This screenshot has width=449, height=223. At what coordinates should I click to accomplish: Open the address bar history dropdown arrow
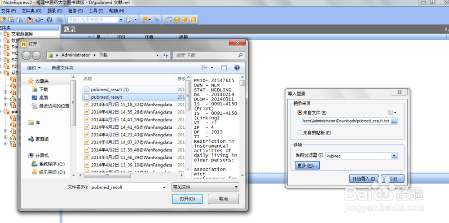pos(158,55)
